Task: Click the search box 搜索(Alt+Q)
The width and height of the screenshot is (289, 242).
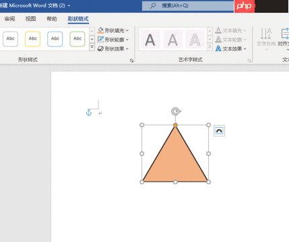Action: [188, 5]
